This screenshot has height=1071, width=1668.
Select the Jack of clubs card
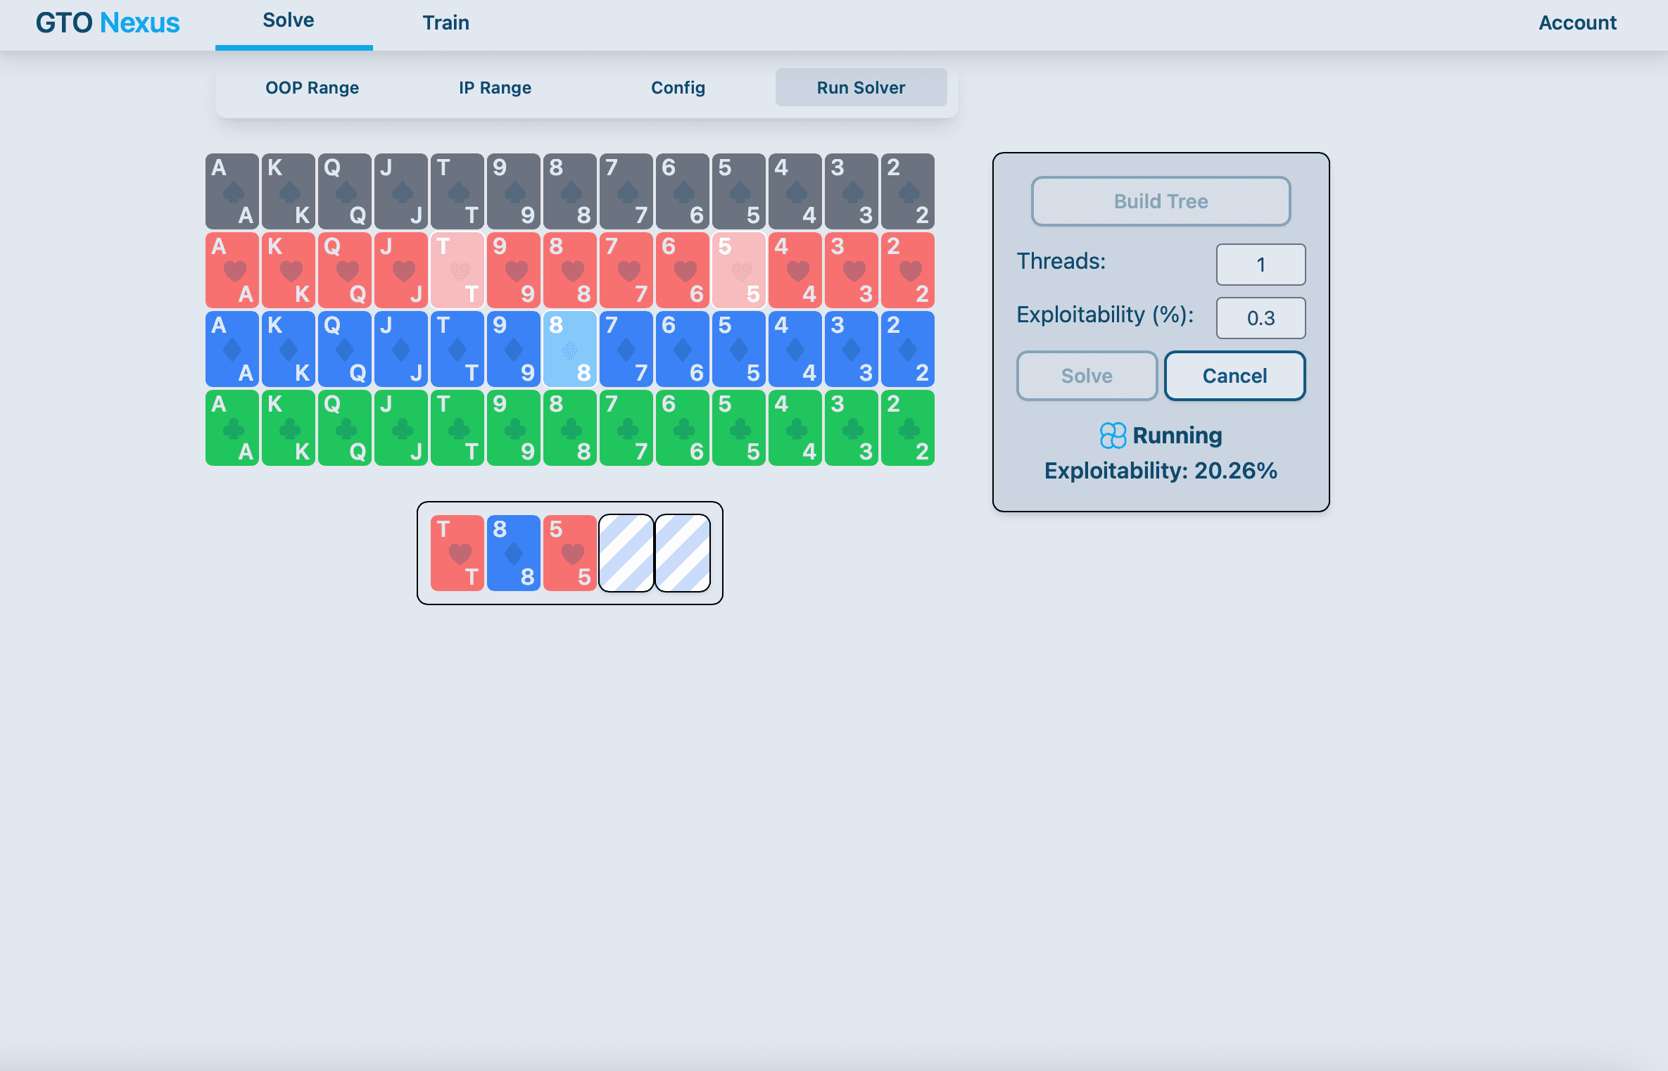coord(401,428)
